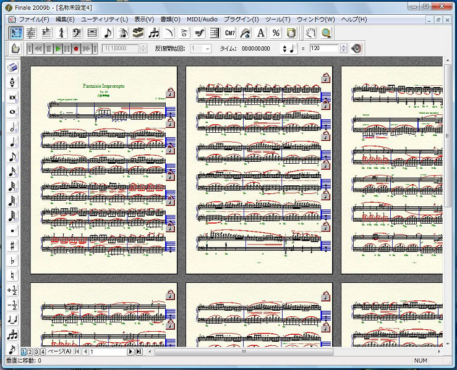457x370 pixels.
Task: Select the Zoom magnifier tool
Action: pos(326,33)
